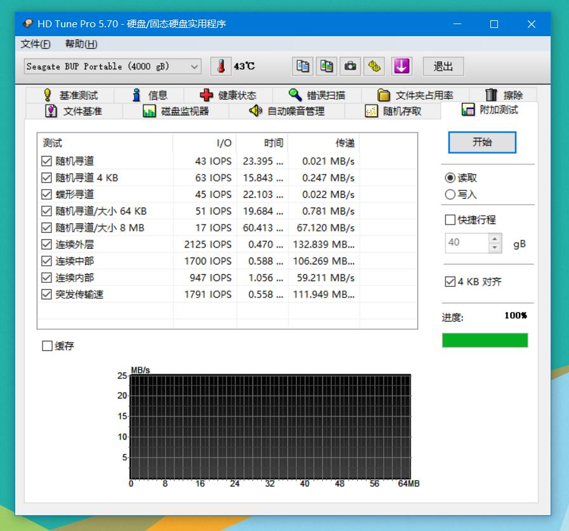Viewport: 569px width, 531px height.
Task: Uncheck the 蝶形寻道 checkbox
Action: pyautogui.click(x=46, y=194)
